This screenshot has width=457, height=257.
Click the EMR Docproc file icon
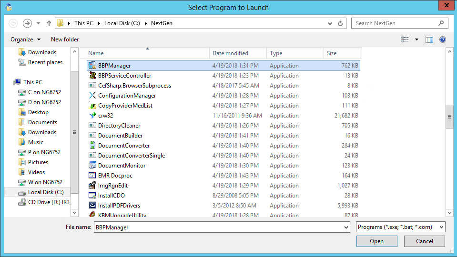click(92, 175)
